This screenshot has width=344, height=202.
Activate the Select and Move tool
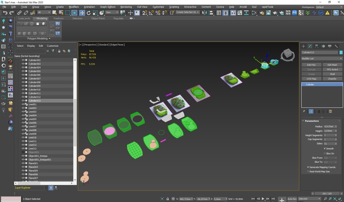click(82, 13)
